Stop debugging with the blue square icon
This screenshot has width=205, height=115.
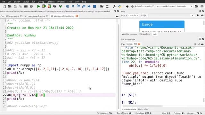[x=94, y=6]
